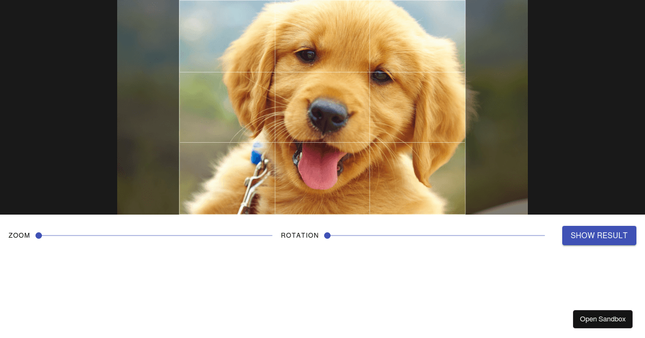Click the top edge of the crop frame

point(322,1)
